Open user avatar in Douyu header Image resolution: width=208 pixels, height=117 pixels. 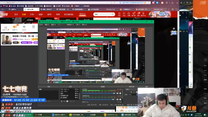(x=151, y=14)
